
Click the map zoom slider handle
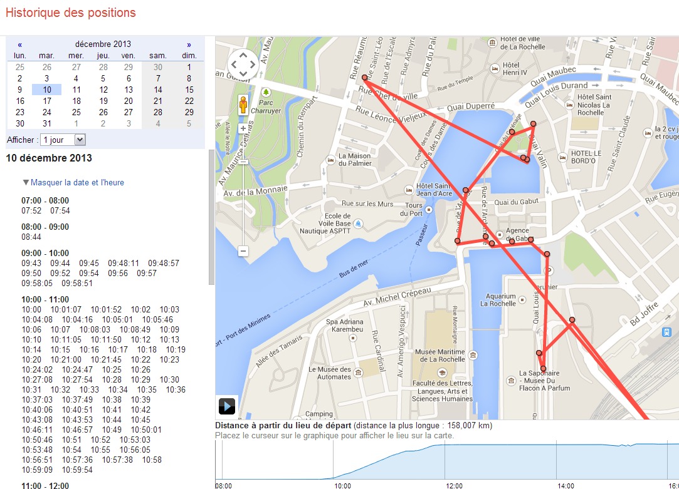click(x=243, y=162)
